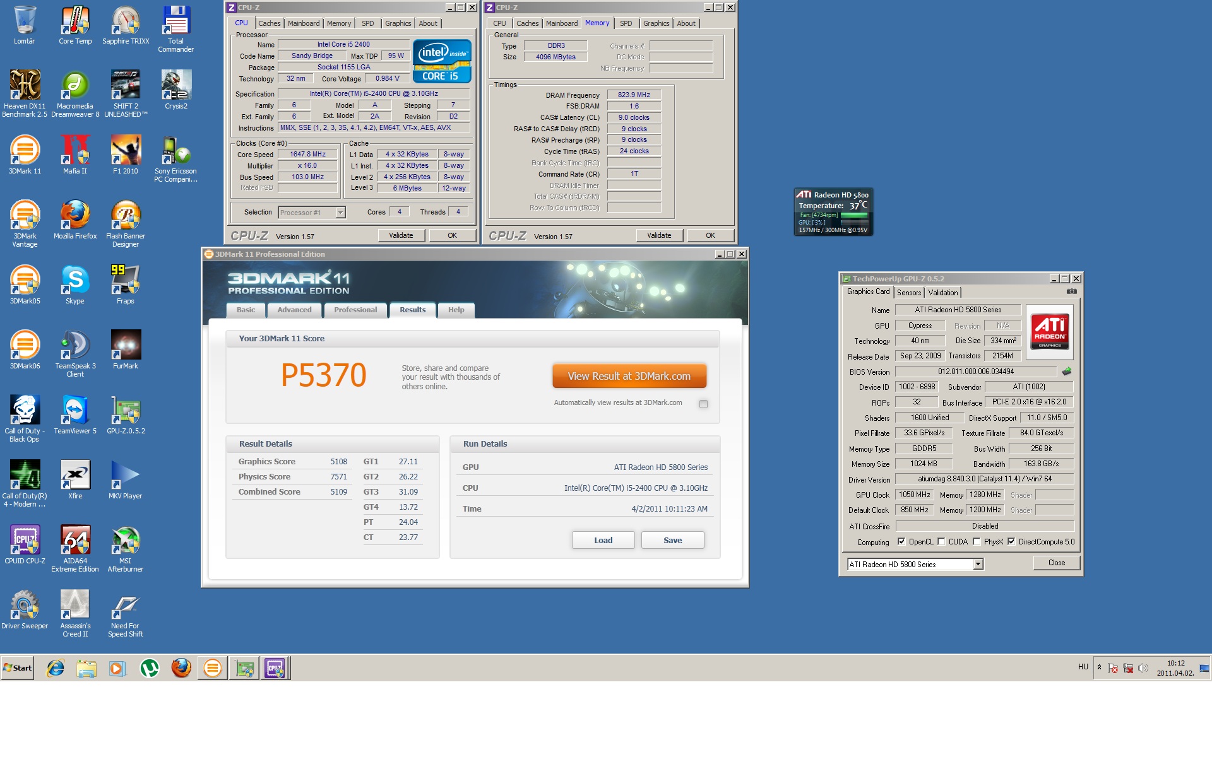Click the Radeon HD 5800 temperature gadget
This screenshot has height=757, width=1212.
[x=833, y=212]
